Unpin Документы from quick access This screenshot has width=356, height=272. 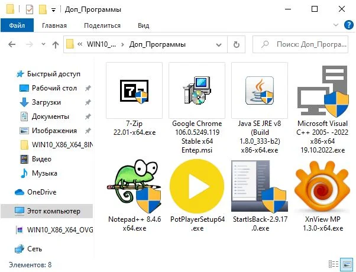88,116
